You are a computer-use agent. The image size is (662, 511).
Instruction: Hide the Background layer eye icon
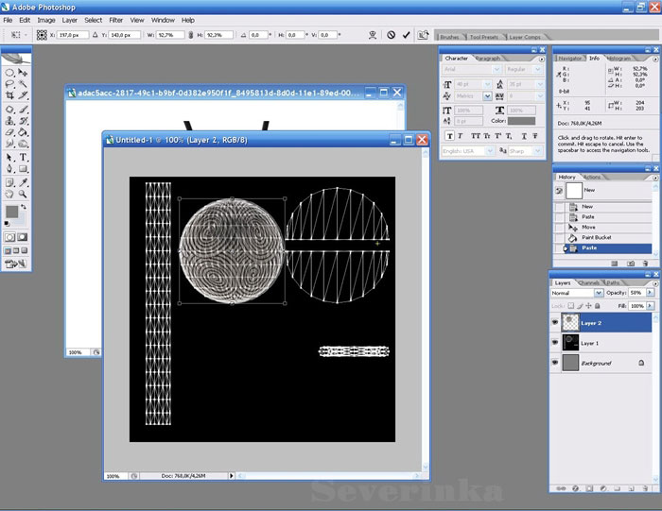[555, 363]
